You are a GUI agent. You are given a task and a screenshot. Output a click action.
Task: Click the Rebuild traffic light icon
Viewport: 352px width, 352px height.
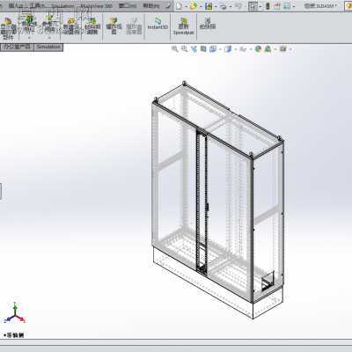tap(268, 6)
